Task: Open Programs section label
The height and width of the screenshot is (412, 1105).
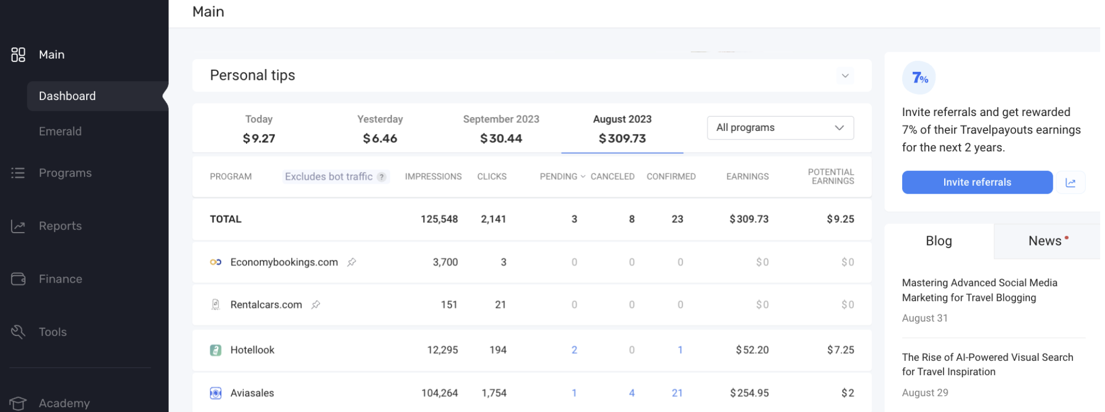Action: point(65,173)
